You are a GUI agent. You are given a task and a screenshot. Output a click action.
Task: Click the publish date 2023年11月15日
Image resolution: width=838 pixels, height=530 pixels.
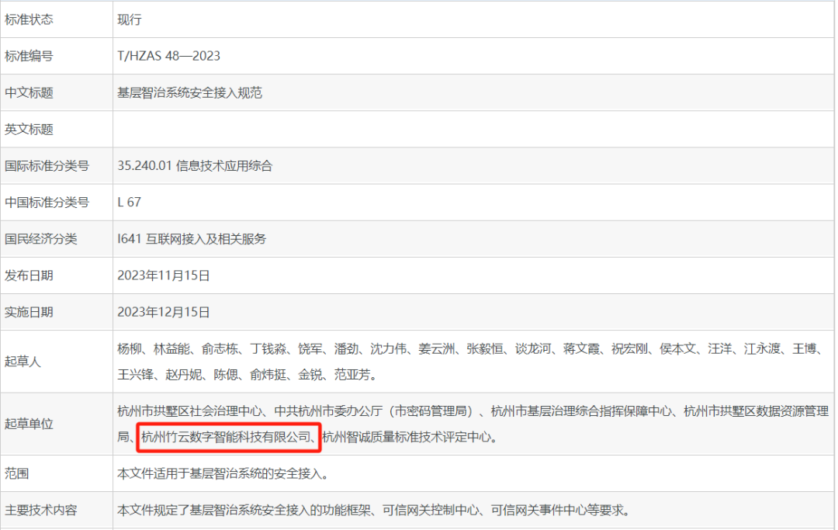coord(164,275)
